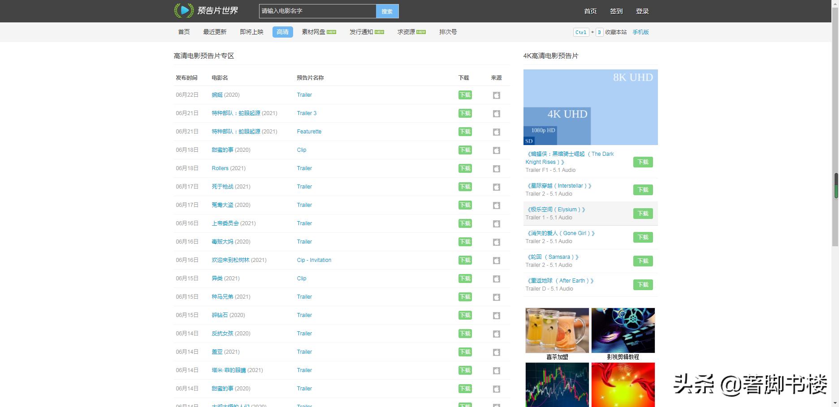The height and width of the screenshot is (407, 839).
Task: Open 首页 in the top header
Action: click(x=590, y=11)
